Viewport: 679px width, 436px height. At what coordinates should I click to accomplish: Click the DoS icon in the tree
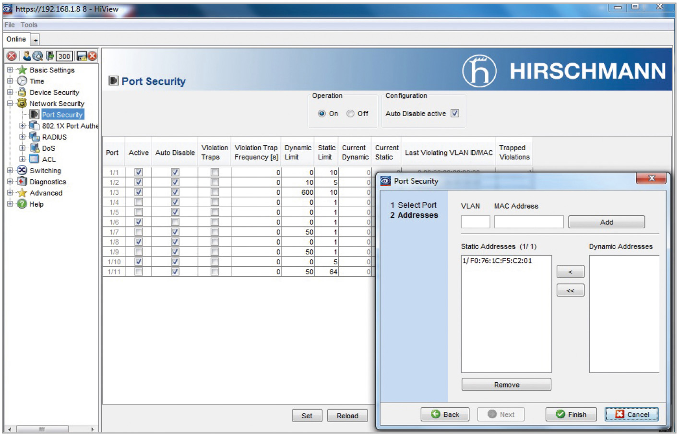(35, 148)
